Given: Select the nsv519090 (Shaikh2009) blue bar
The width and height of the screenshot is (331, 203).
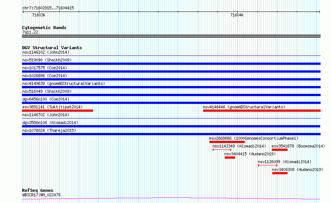Looking at the screenshot, I should tap(171, 64).
